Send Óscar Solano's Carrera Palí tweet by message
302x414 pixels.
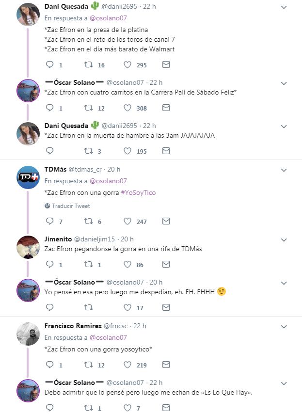(x=166, y=108)
